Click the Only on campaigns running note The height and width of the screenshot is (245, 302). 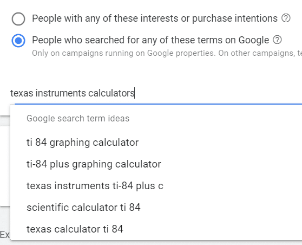[x=167, y=53]
